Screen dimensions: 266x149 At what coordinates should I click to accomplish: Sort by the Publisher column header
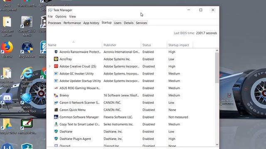pos(121,45)
